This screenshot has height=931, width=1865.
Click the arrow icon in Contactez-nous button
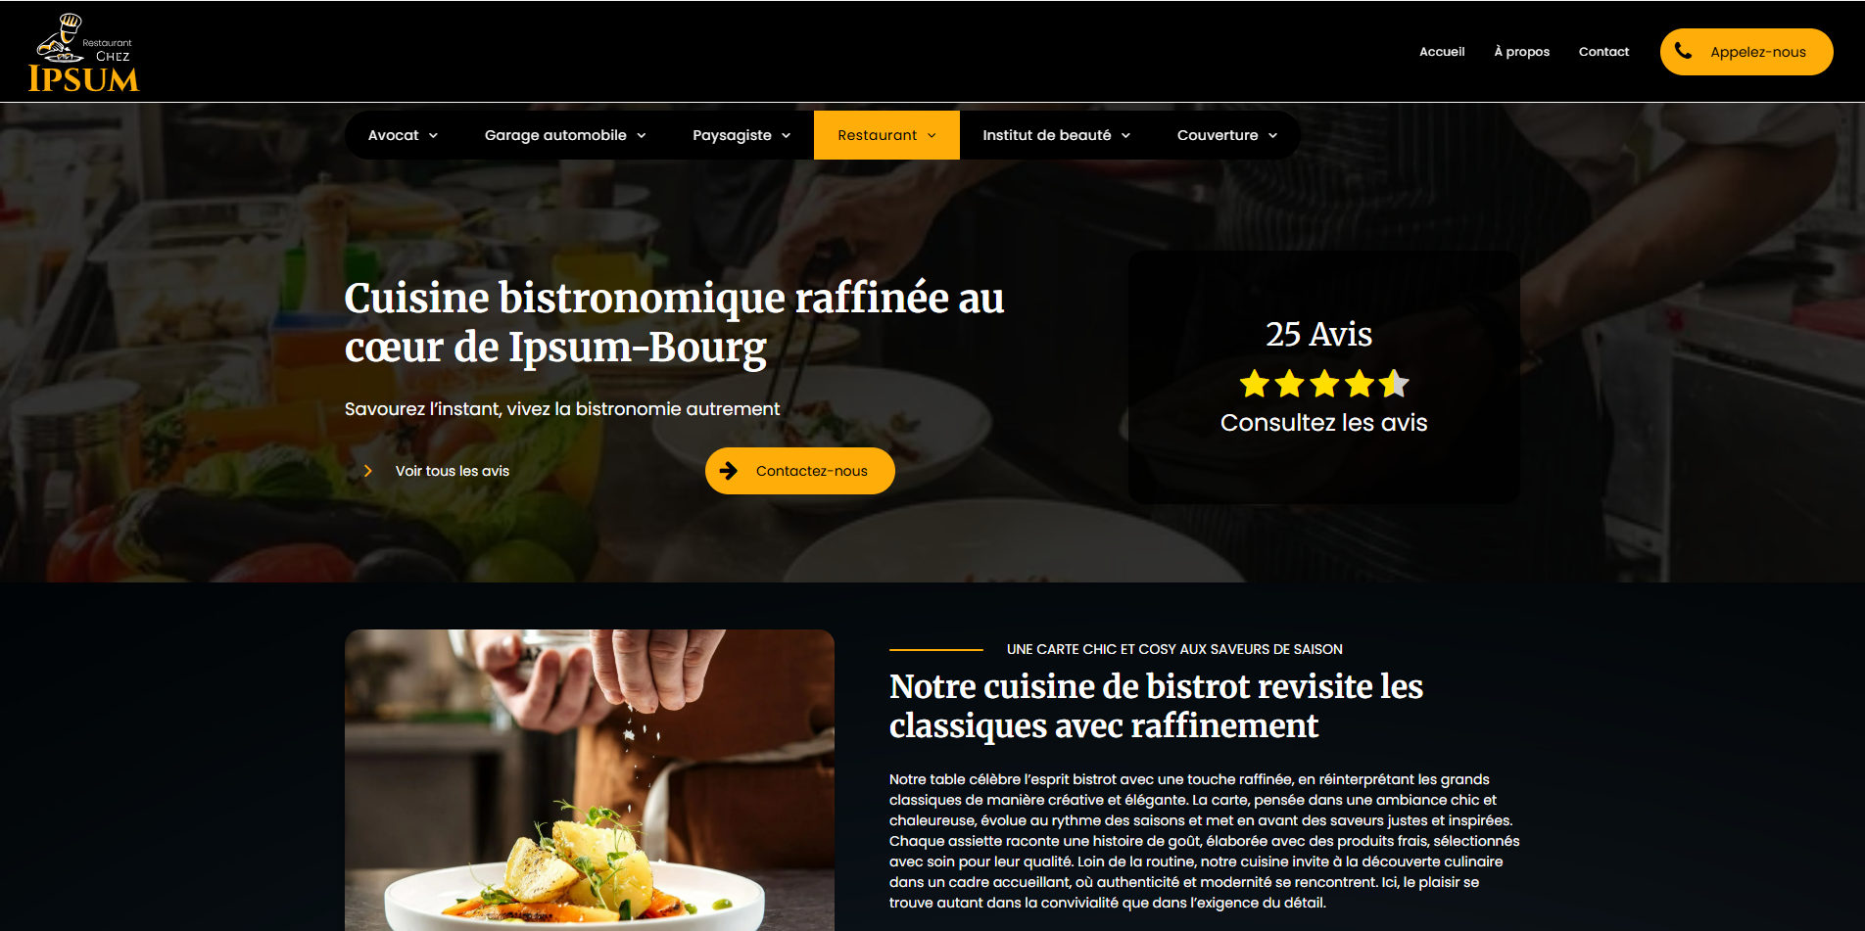[729, 471]
